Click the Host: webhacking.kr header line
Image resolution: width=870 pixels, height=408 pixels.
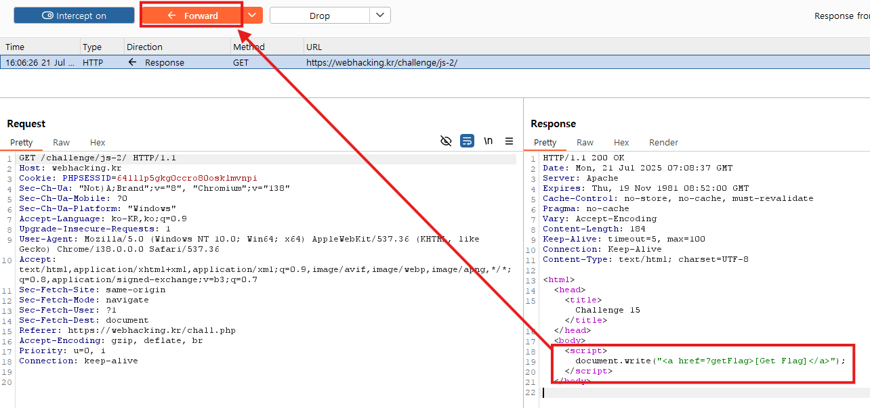point(70,168)
